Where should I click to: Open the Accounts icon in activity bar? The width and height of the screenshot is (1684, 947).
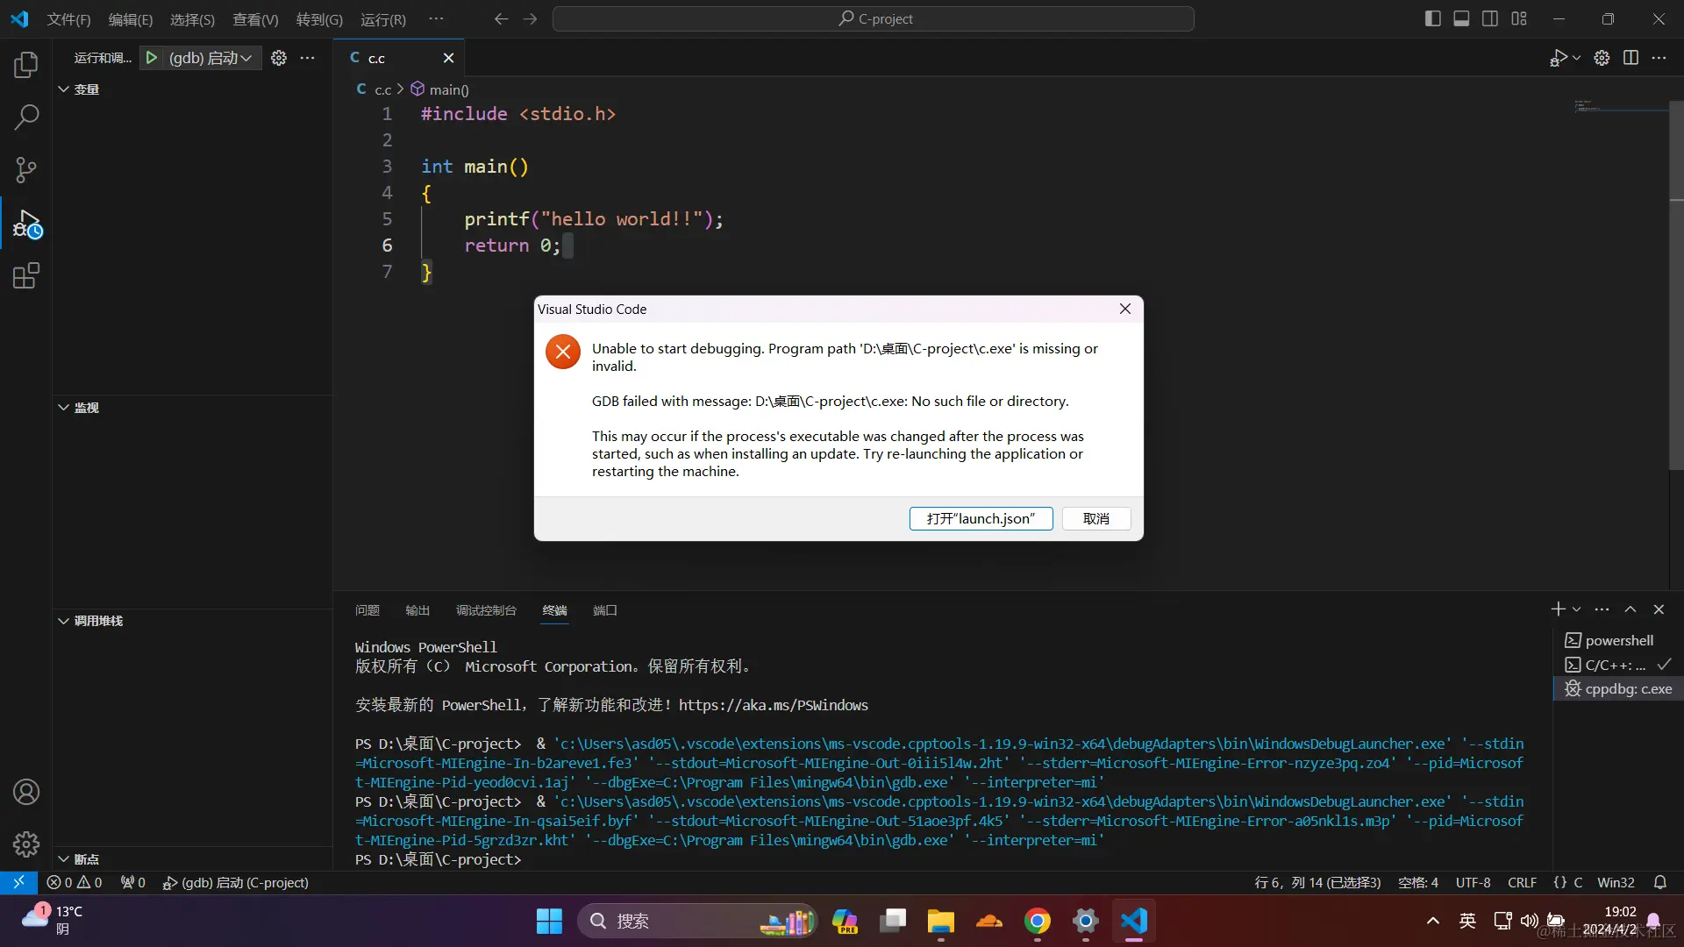26,792
